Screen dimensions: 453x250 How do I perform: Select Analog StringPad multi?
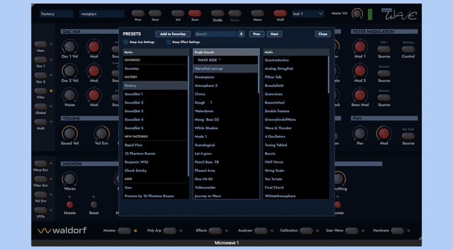pyautogui.click(x=296, y=69)
